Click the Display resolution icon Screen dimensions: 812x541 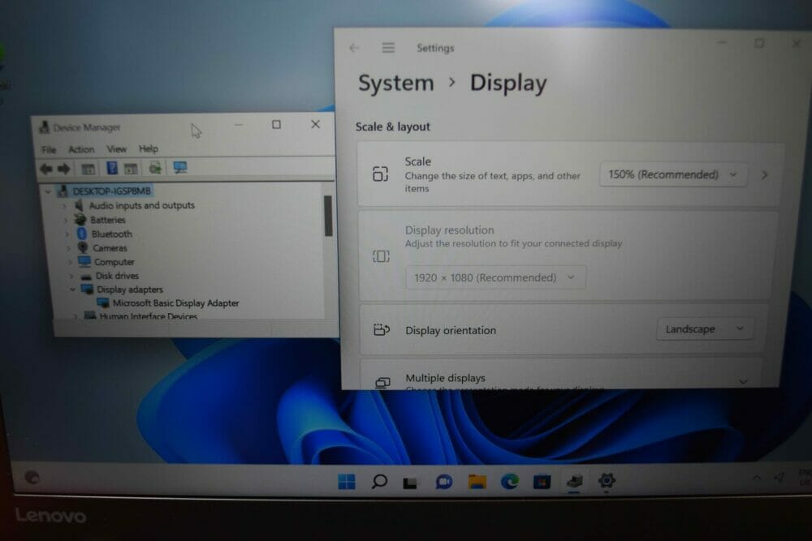381,256
